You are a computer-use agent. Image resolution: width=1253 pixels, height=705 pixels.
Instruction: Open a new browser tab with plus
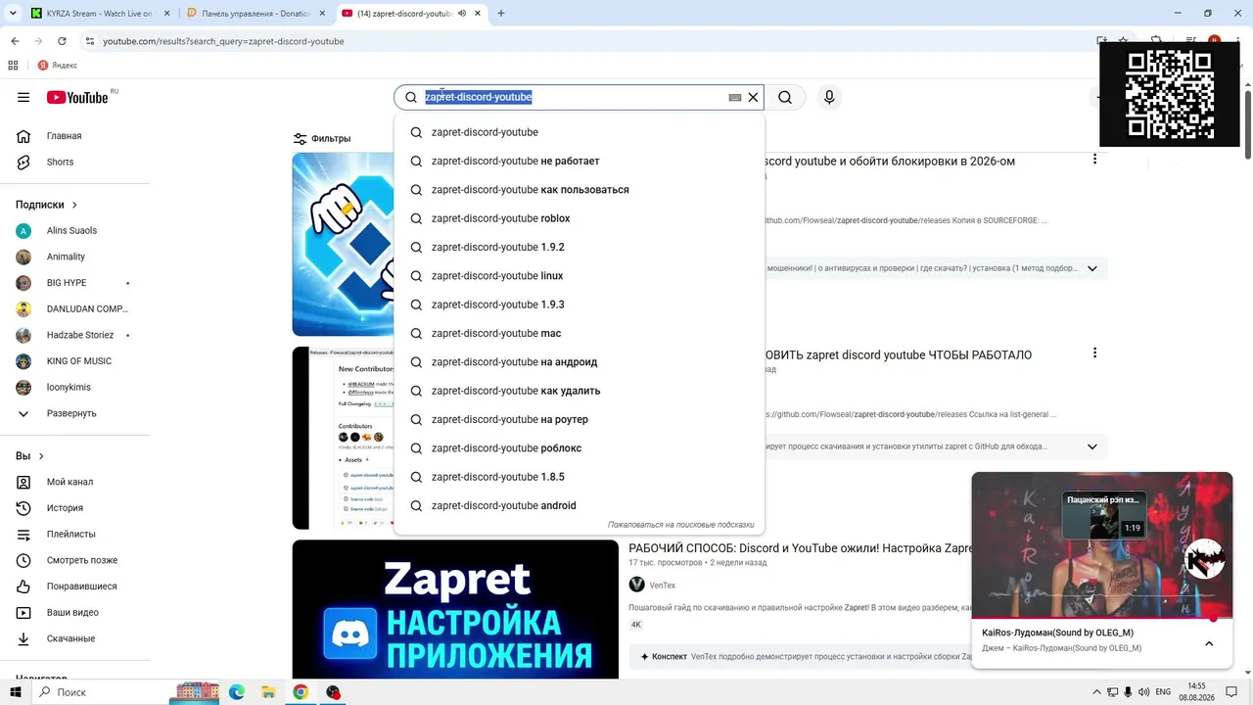(x=501, y=14)
